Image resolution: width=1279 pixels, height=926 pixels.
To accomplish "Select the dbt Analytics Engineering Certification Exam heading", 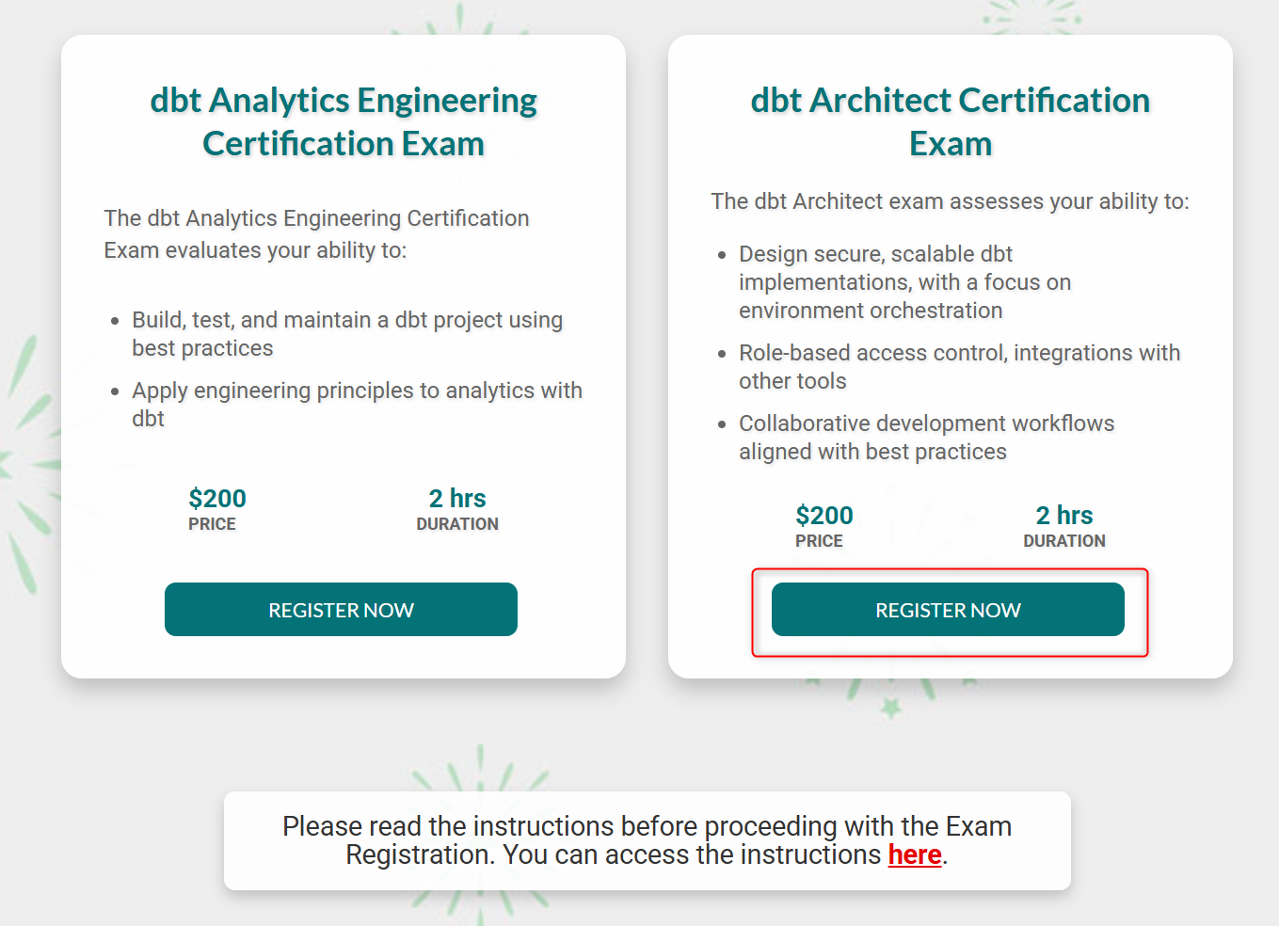I will pos(344,121).
